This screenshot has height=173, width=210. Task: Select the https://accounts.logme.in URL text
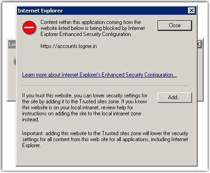[68, 46]
